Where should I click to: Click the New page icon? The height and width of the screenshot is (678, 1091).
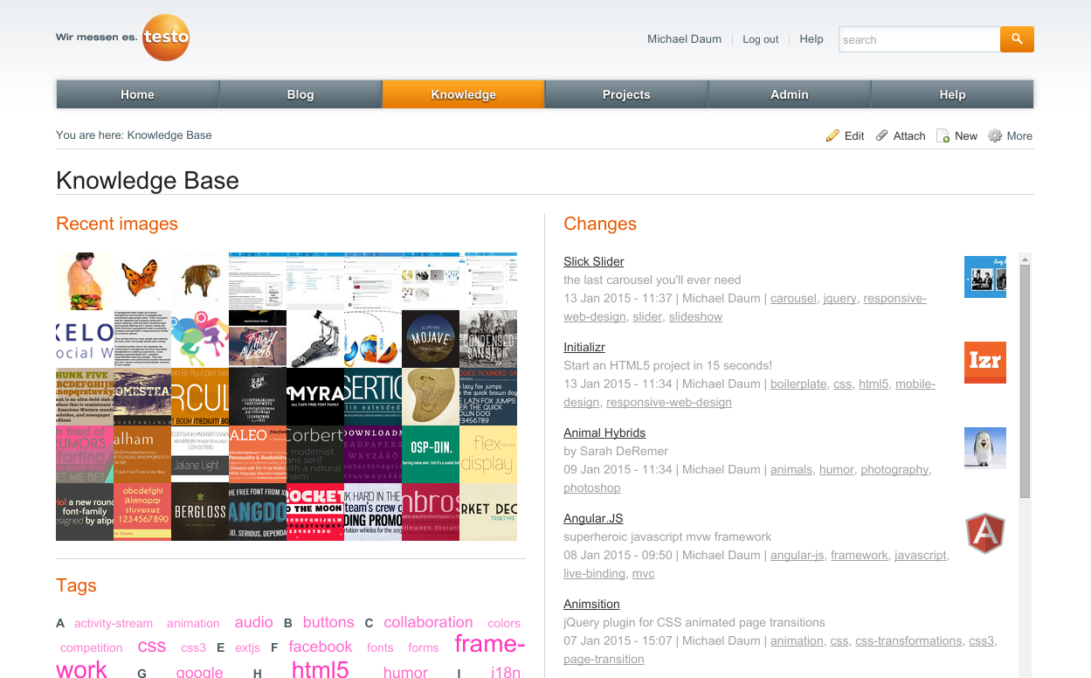[943, 135]
